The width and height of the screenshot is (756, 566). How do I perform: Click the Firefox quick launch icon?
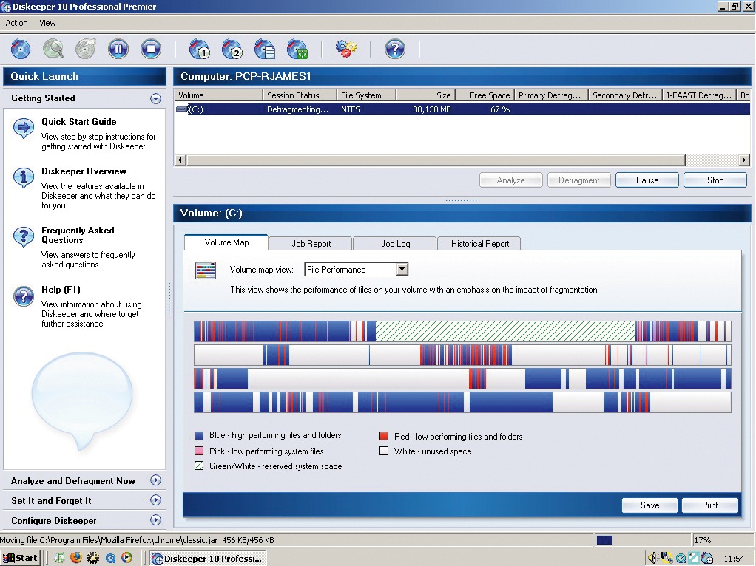76,558
